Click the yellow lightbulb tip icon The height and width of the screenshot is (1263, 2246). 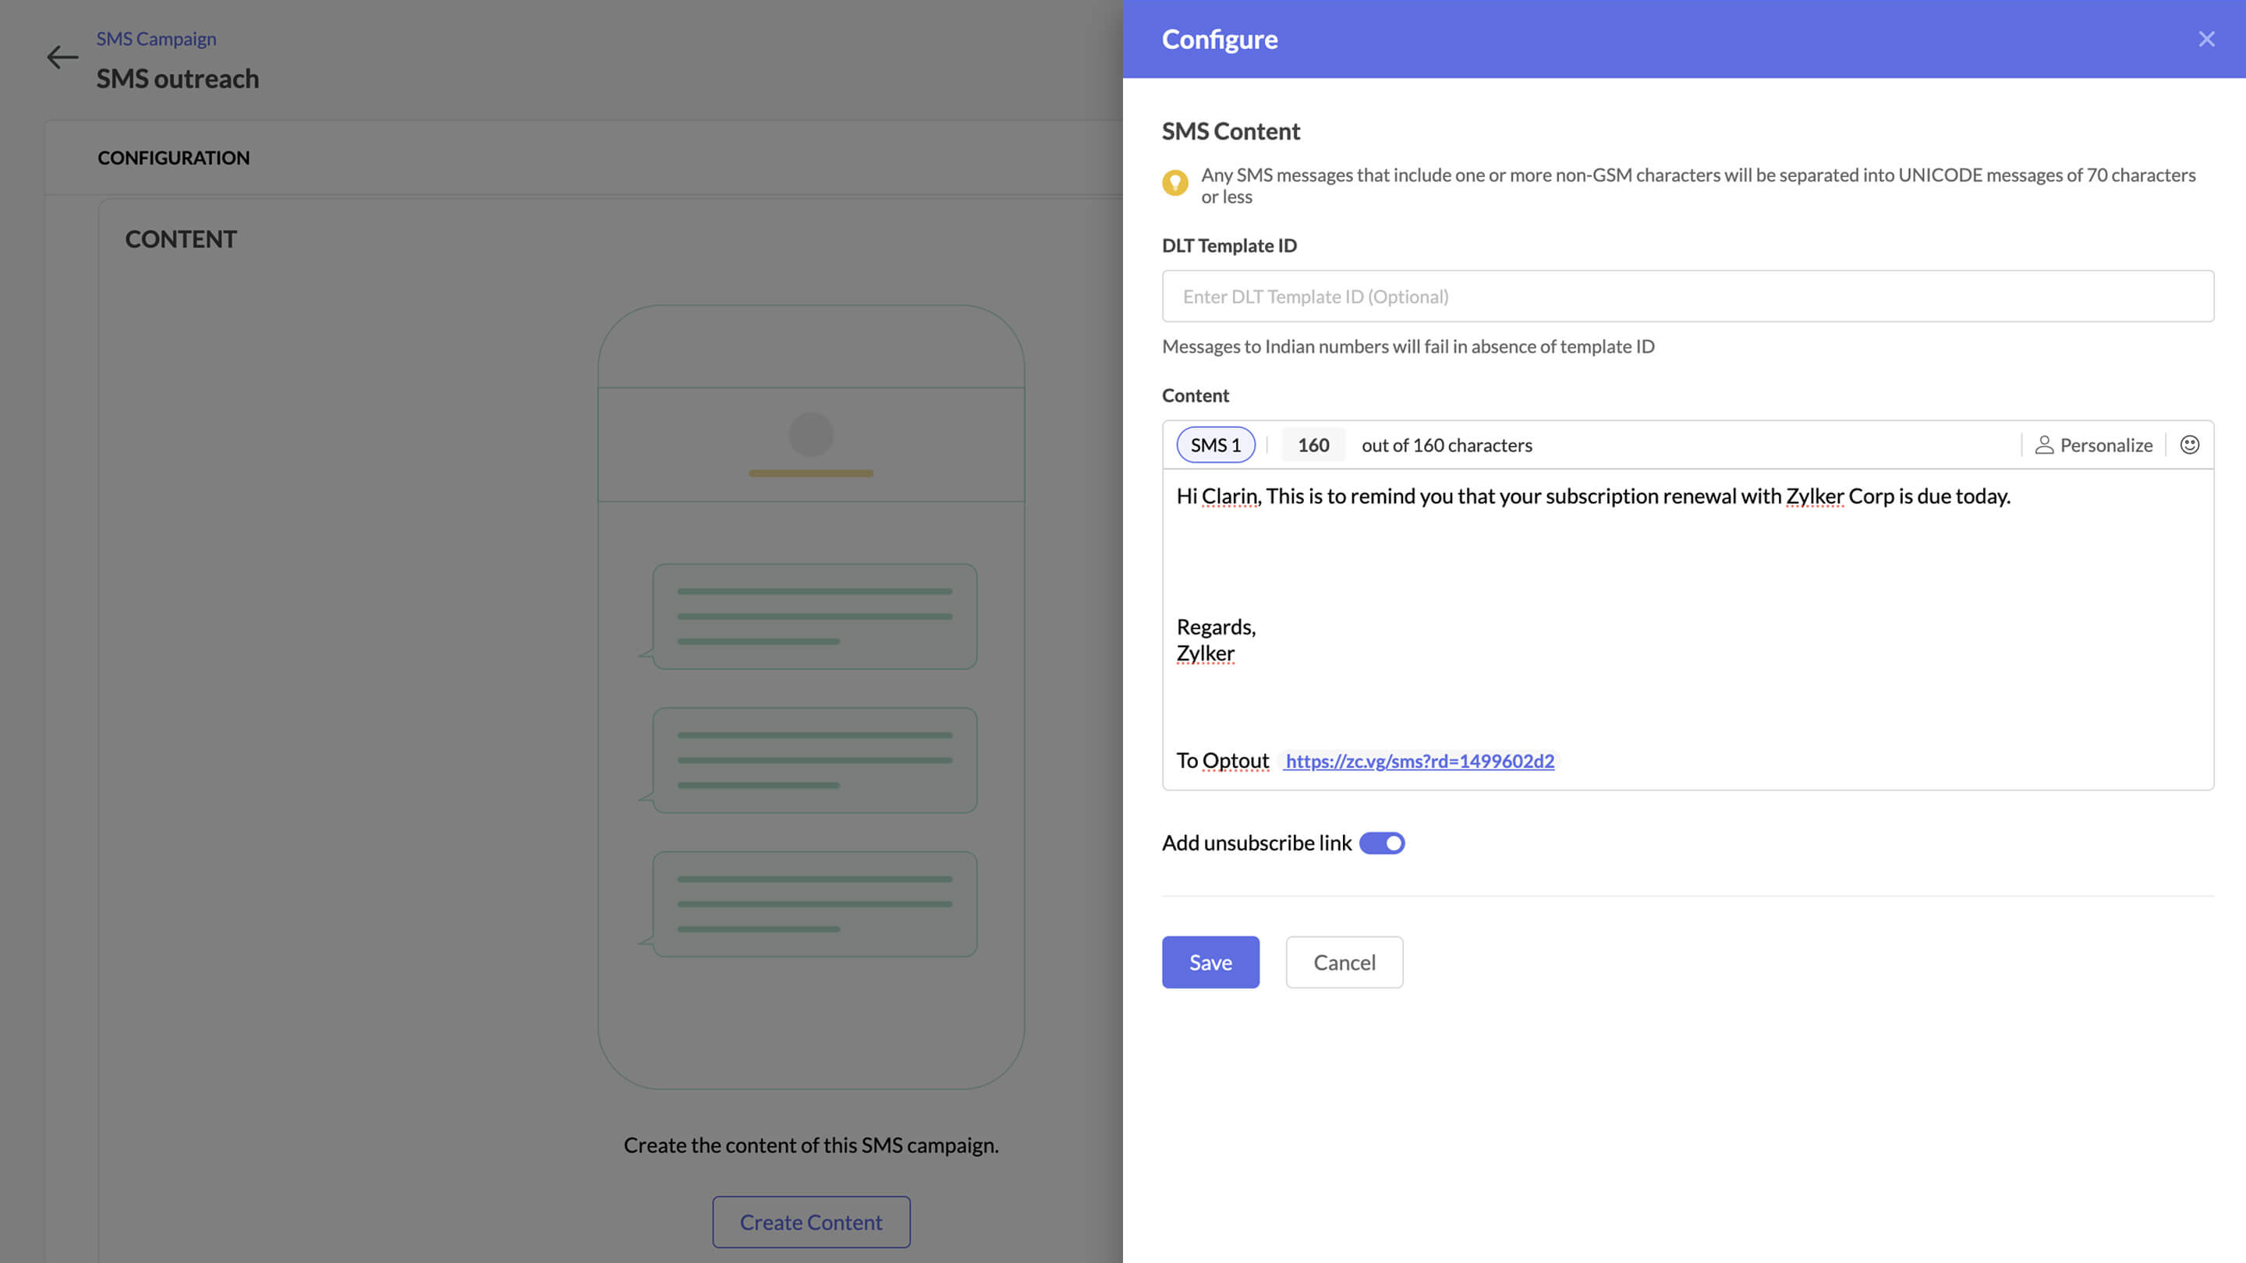point(1174,183)
